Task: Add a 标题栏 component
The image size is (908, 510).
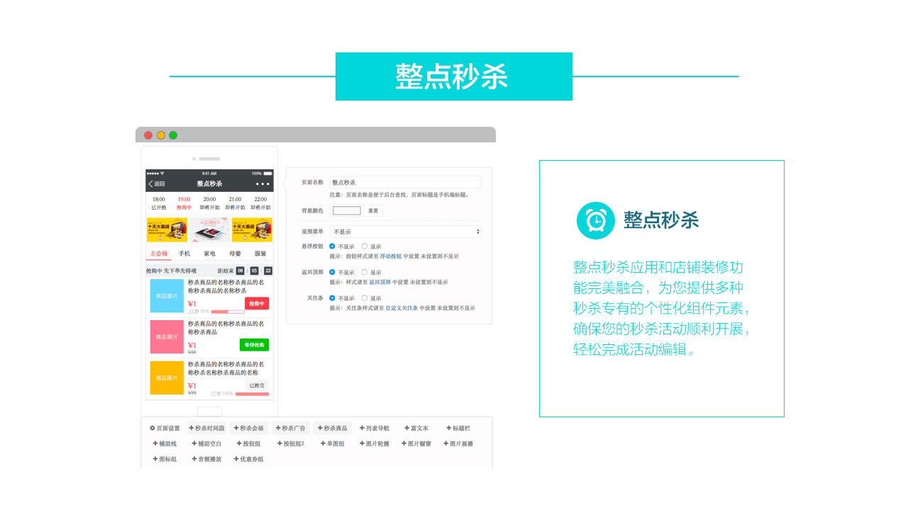Action: 458,429
